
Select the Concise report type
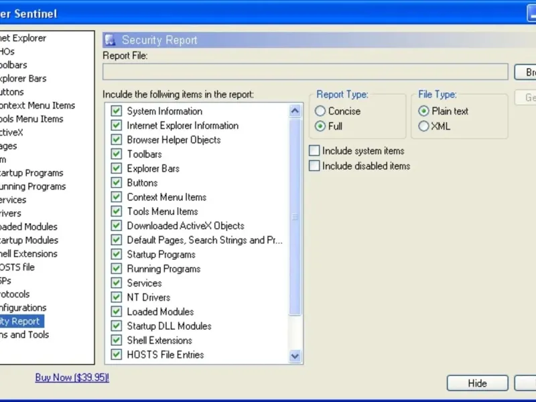click(x=320, y=111)
